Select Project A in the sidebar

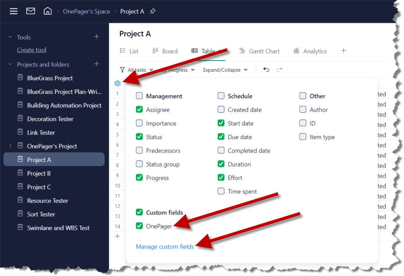pos(54,159)
